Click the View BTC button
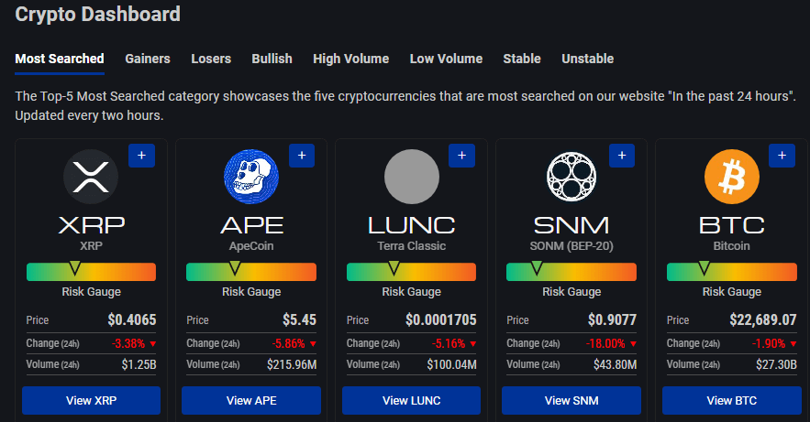810x422 pixels. click(x=731, y=400)
